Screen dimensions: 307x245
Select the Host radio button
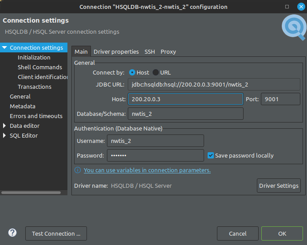pos(132,72)
